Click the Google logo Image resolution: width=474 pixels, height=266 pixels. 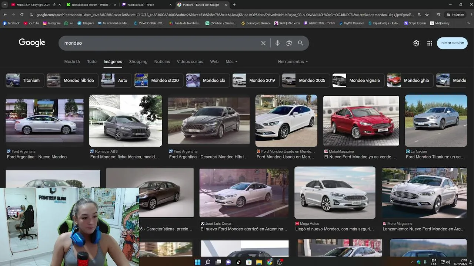tap(32, 43)
